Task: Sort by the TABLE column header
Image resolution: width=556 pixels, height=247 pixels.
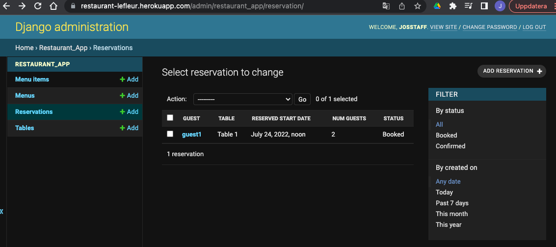Action: pos(227,118)
